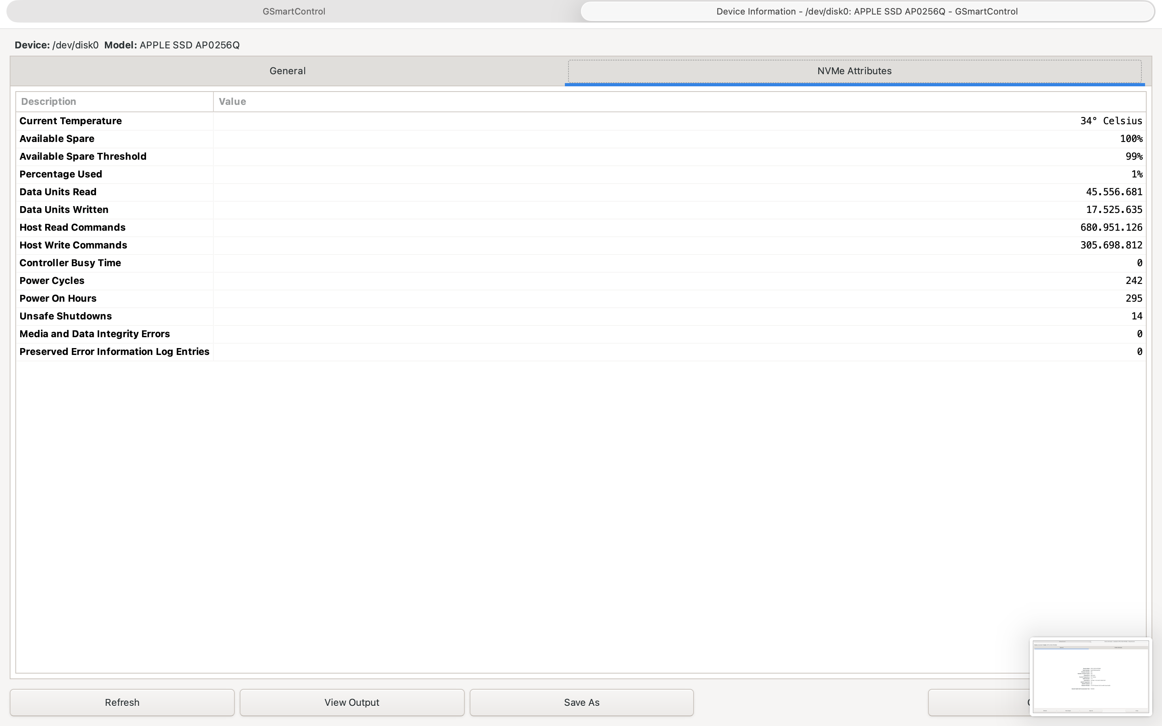1162x726 pixels.
Task: Select the Available Spare Threshold row
Action: pyautogui.click(x=83, y=156)
